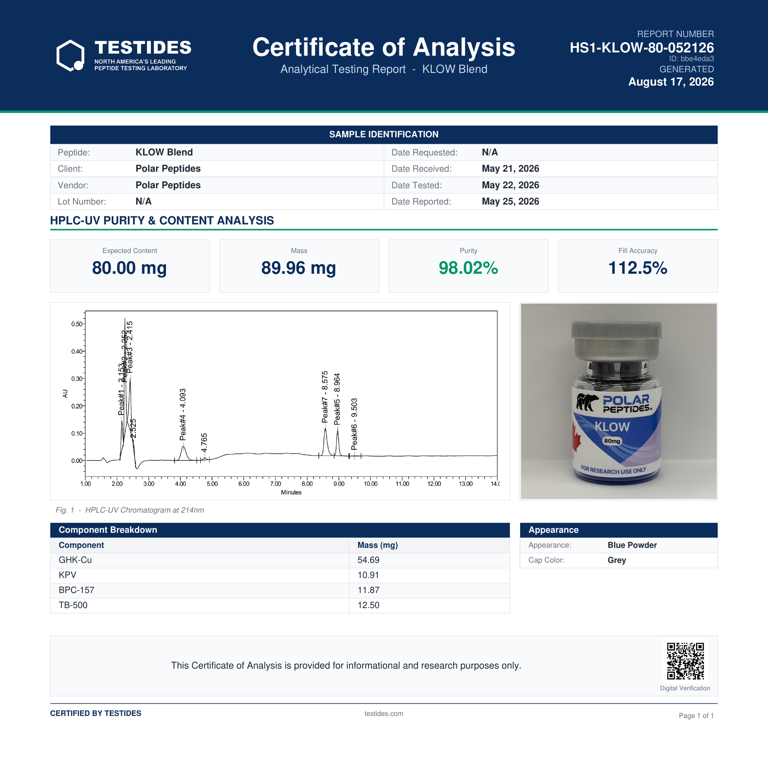The image size is (768, 768).
Task: Click the Fill Accuracy 112.5% value
Action: click(x=638, y=268)
